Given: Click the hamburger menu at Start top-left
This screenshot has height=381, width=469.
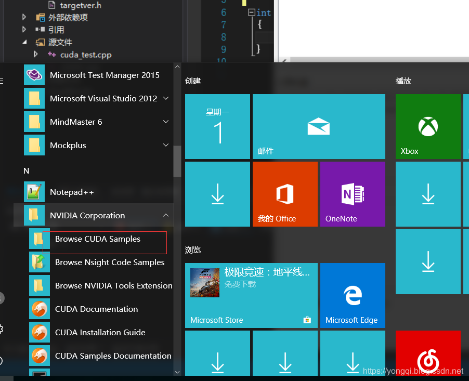Looking at the screenshot, I should (2, 81).
